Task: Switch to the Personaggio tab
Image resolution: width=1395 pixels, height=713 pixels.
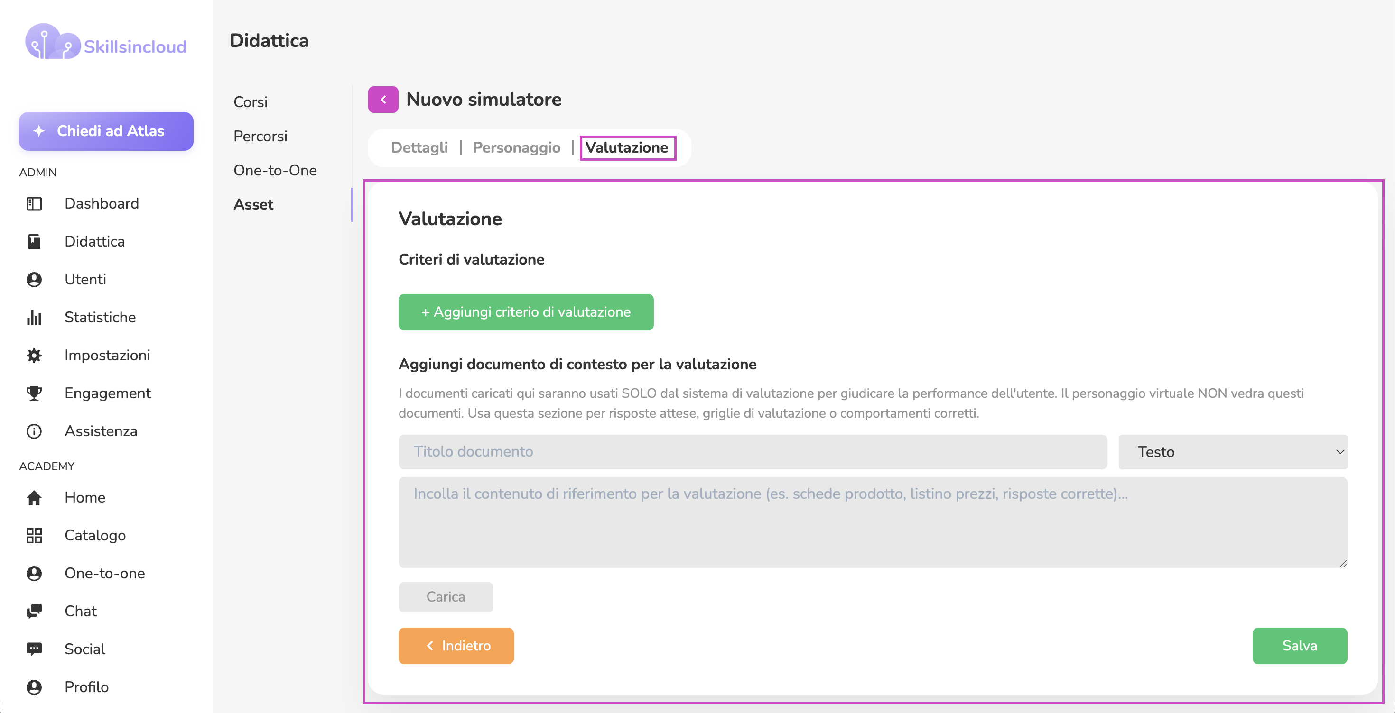Action: pyautogui.click(x=516, y=148)
